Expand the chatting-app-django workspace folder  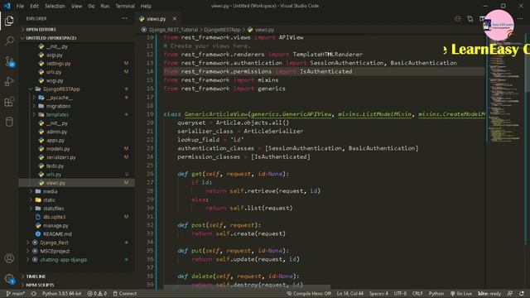pos(63,259)
